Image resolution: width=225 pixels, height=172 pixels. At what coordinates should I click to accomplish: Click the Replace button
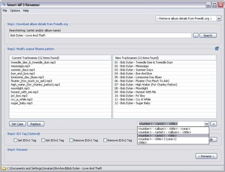click(x=36, y=124)
